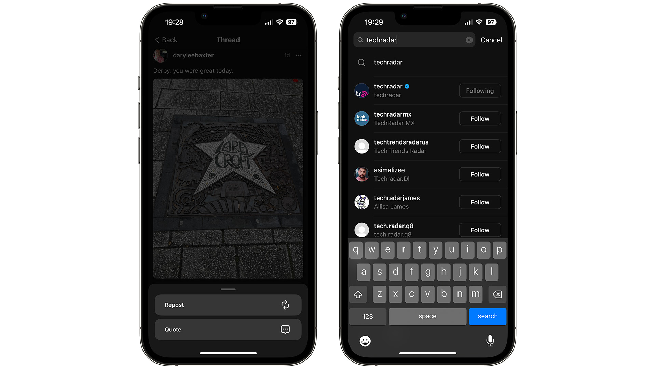Image resolution: width=656 pixels, height=369 pixels.
Task: Toggle Follow for techradarmx account
Action: 479,118
